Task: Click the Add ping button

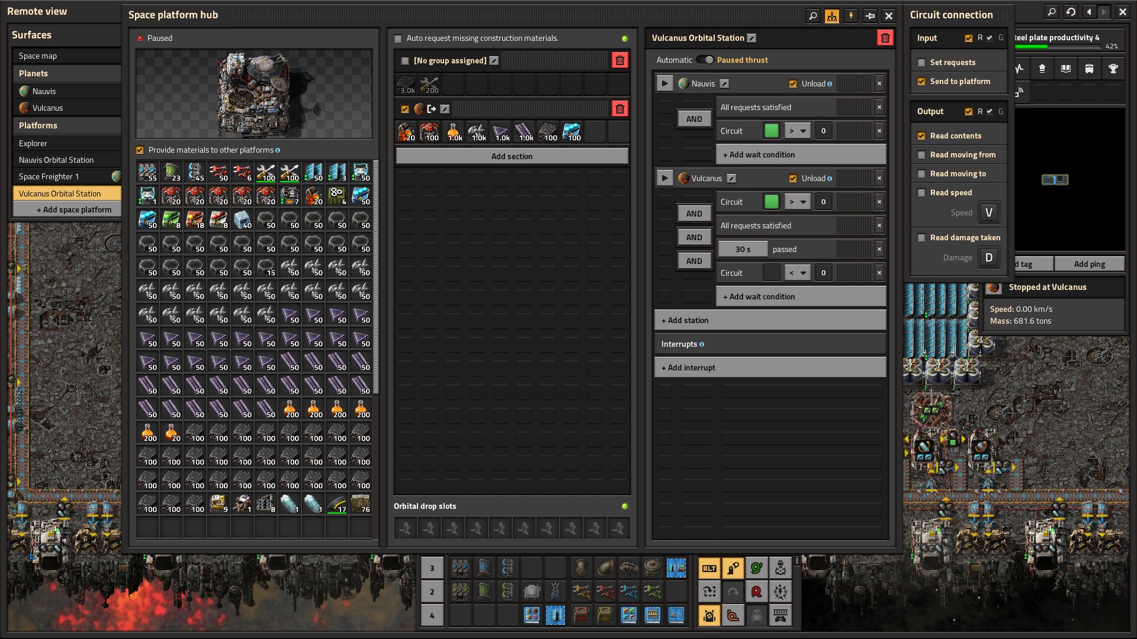Action: click(x=1089, y=264)
